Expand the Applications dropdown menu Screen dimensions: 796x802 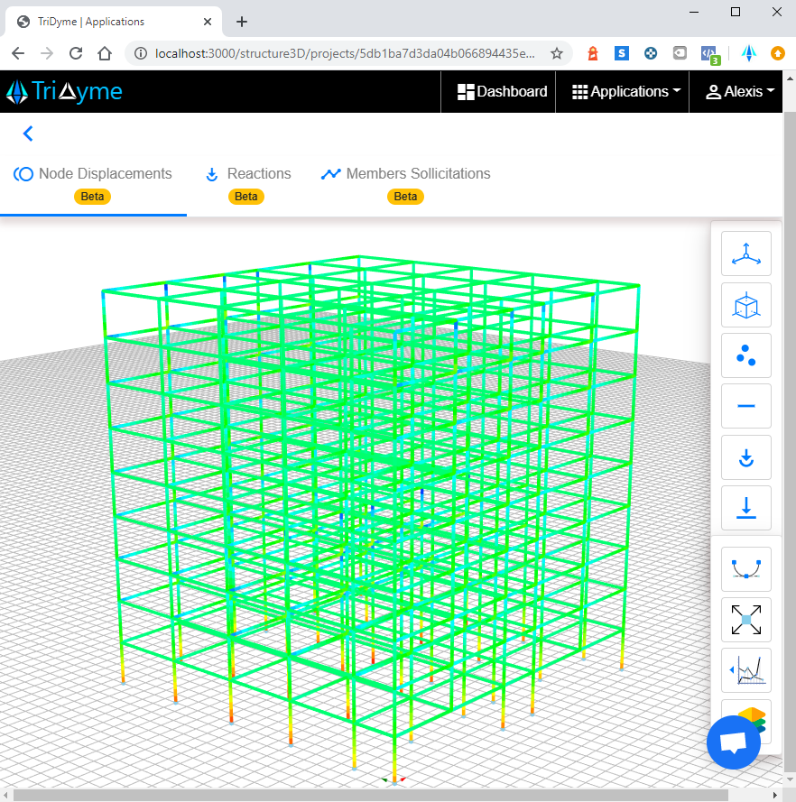coord(626,91)
